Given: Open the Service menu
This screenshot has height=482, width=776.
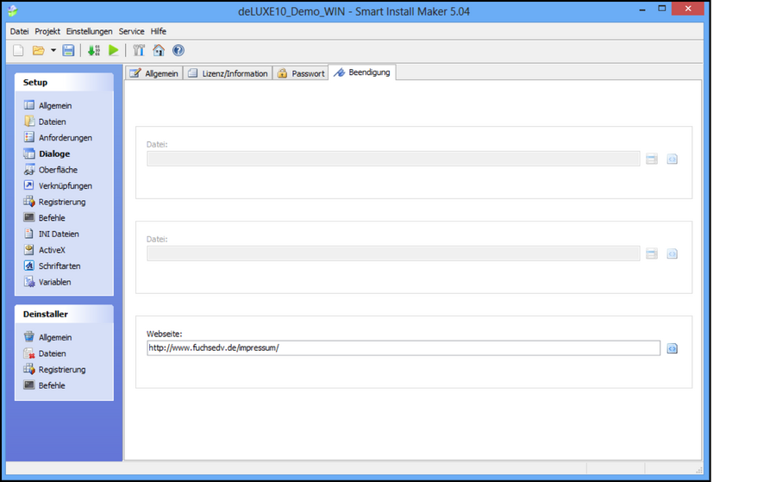Looking at the screenshot, I should pyautogui.click(x=131, y=31).
